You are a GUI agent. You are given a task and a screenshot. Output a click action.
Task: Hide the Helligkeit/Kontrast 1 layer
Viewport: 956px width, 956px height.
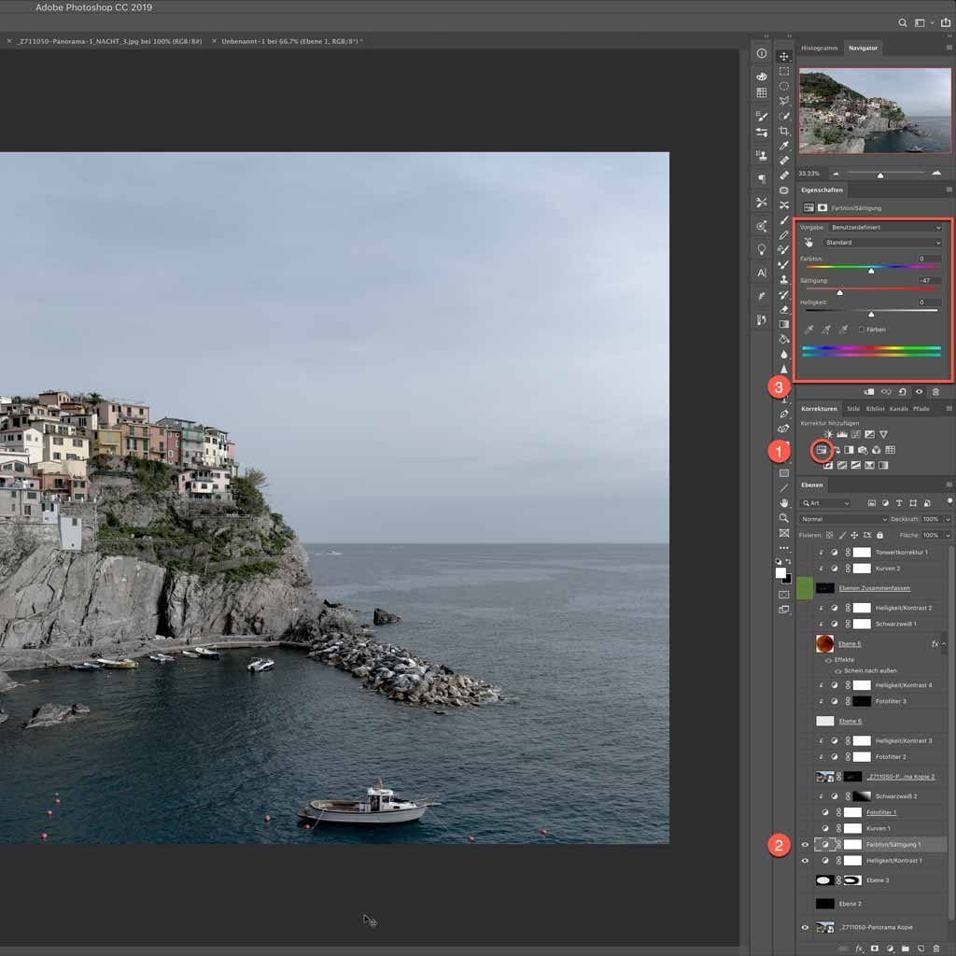tap(805, 861)
